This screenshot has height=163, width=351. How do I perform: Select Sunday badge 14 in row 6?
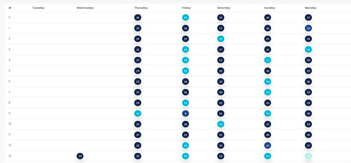pyautogui.click(x=268, y=81)
